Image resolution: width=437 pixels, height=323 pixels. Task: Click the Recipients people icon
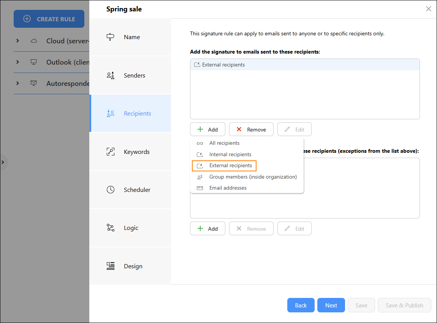[x=110, y=113]
